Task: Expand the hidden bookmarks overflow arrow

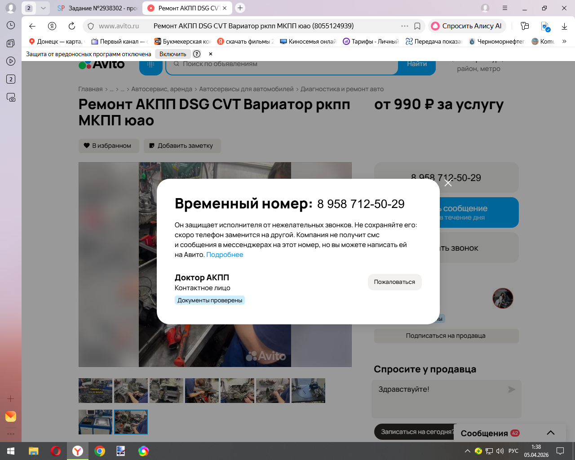Action: (564, 41)
